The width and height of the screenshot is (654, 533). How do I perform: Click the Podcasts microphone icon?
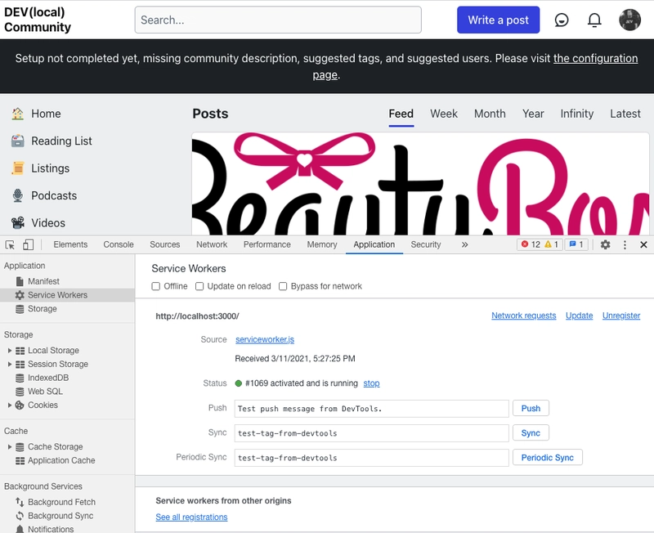pos(17,195)
